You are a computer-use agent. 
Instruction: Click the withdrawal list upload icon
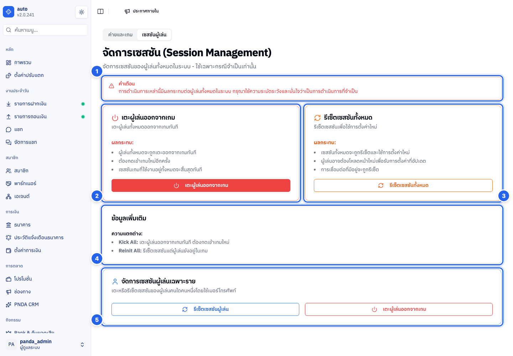pyautogui.click(x=9, y=117)
